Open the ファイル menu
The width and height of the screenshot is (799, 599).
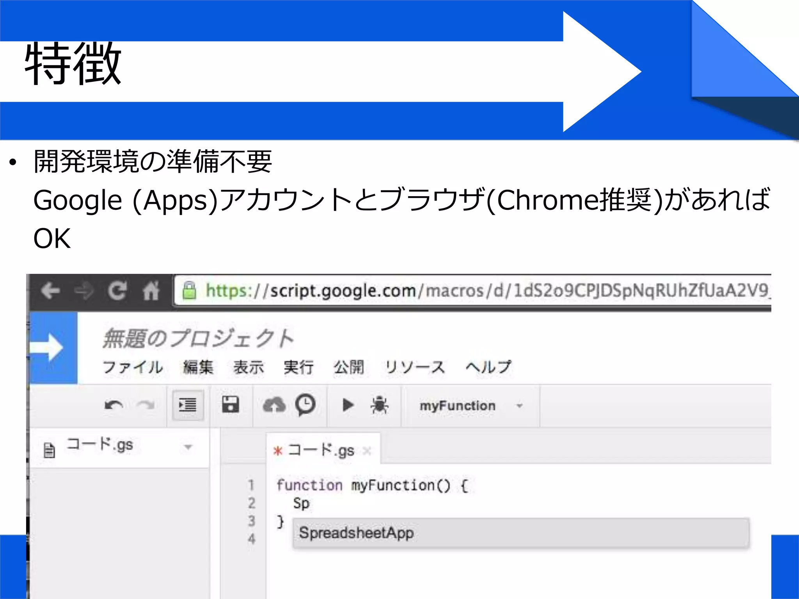(133, 367)
